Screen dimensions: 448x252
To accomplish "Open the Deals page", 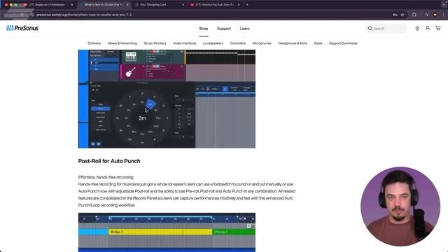I will pos(318,43).
